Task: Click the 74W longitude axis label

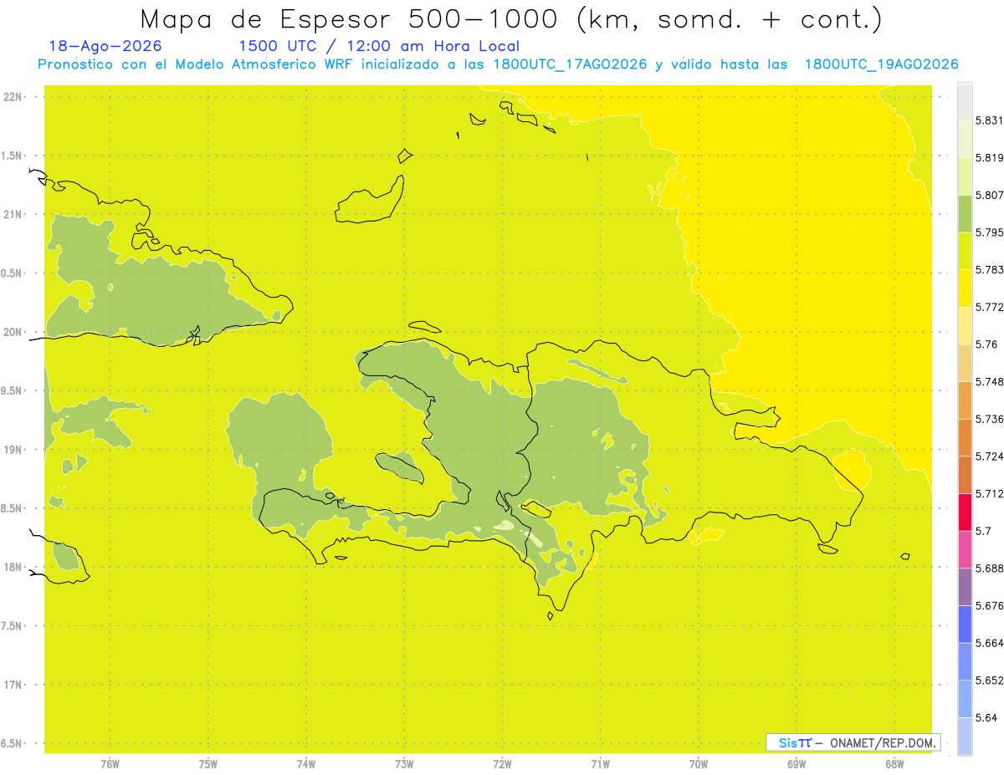Action: tap(306, 763)
